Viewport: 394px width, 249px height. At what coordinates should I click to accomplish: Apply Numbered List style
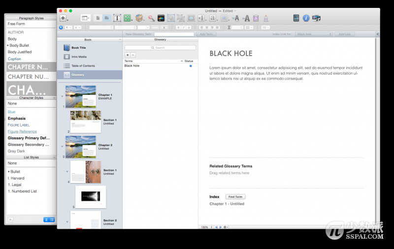pyautogui.click(x=22, y=191)
